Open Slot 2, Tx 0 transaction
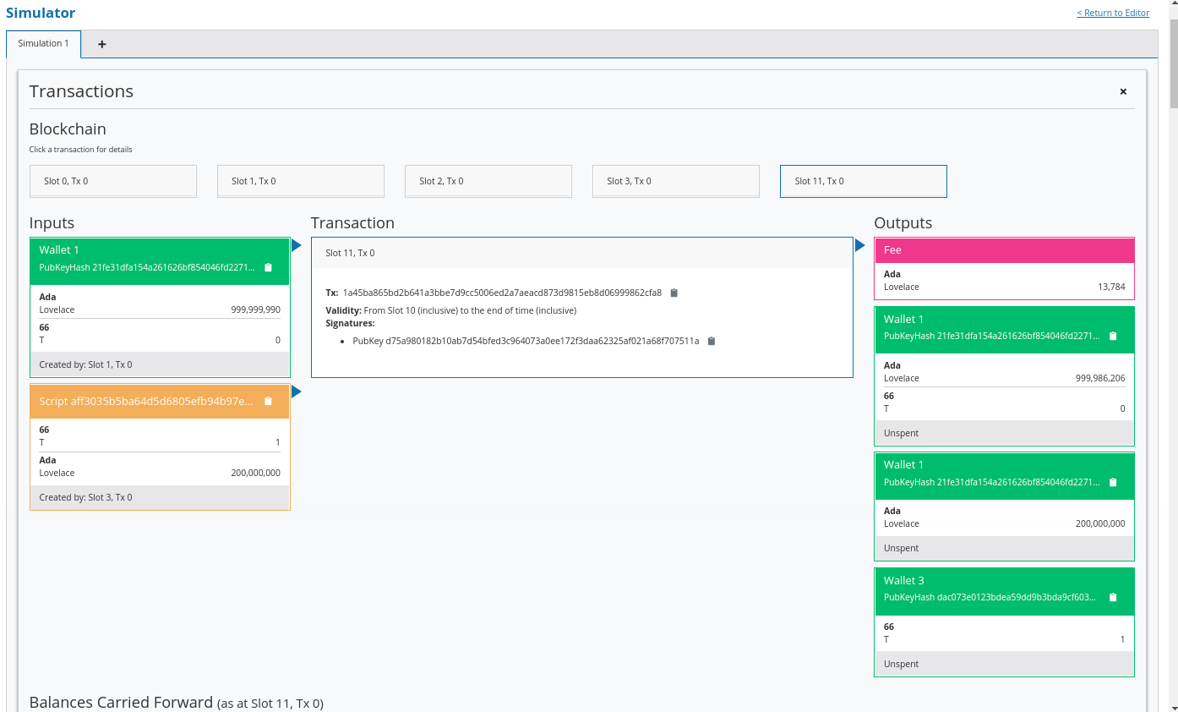The height and width of the screenshot is (712, 1178). 488,181
